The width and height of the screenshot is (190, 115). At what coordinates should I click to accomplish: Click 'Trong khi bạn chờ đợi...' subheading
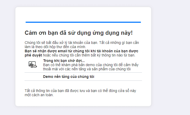64,61
